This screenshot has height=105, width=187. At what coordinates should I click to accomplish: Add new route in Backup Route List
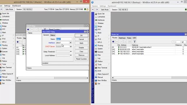click(x=113, y=41)
